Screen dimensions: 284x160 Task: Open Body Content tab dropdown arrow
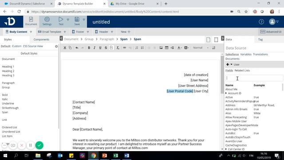pyautogui.click(x=31, y=32)
